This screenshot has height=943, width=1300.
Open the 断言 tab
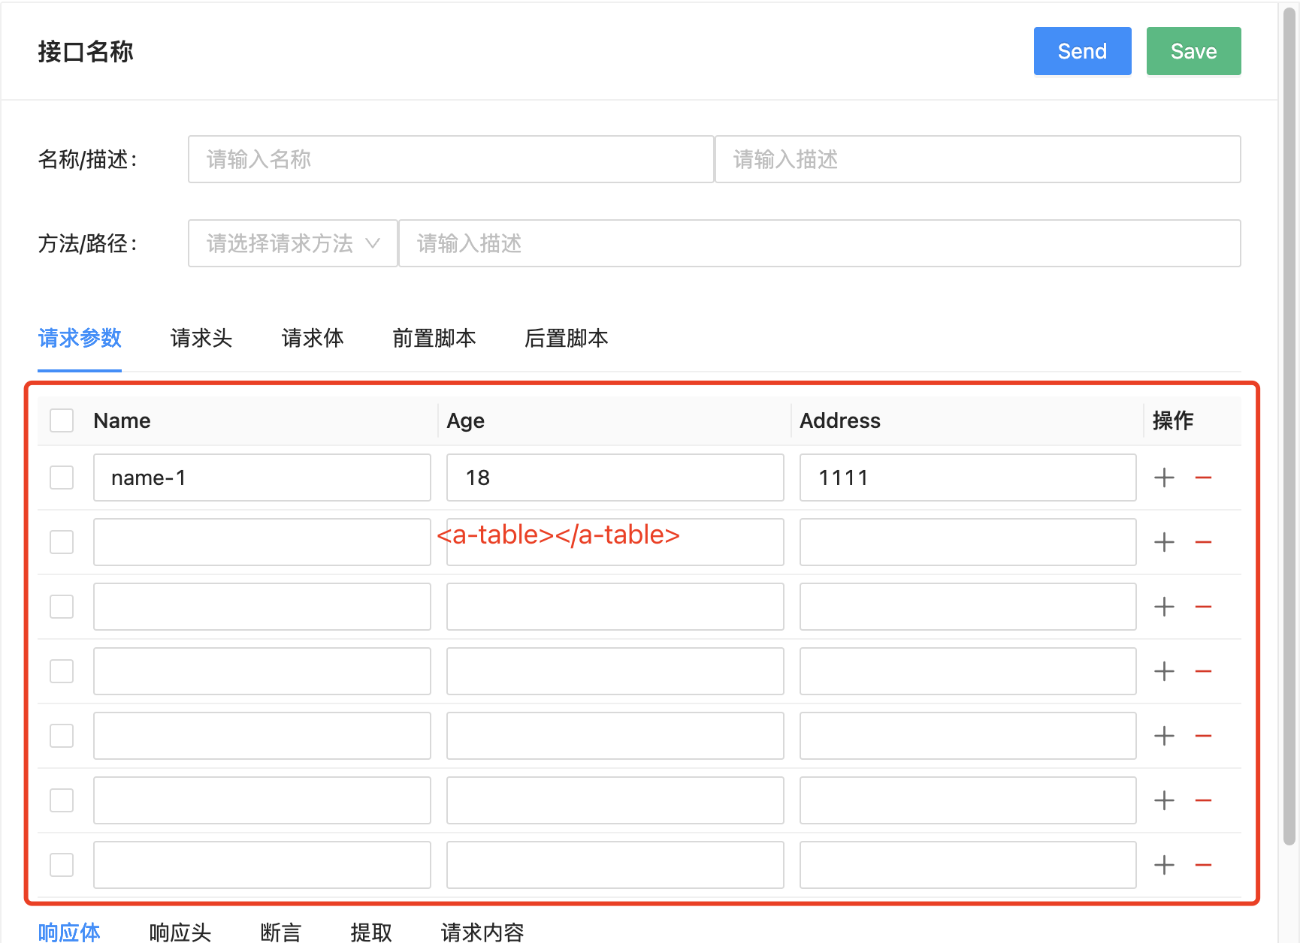coord(281,932)
